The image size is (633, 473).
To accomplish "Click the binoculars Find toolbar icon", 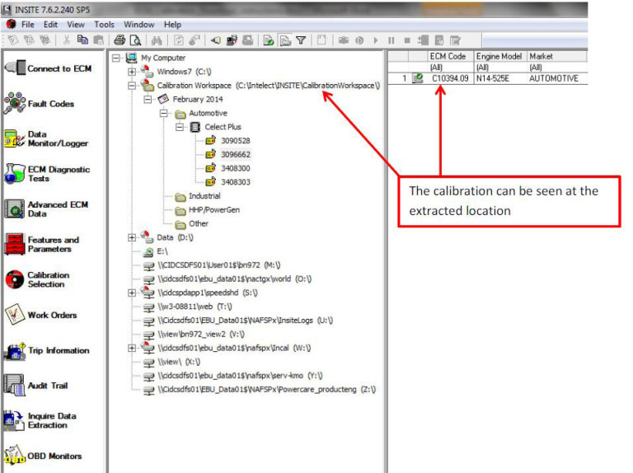I will (x=157, y=40).
